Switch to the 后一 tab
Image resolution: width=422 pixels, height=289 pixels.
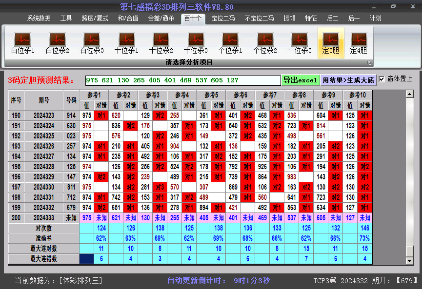[354, 19]
